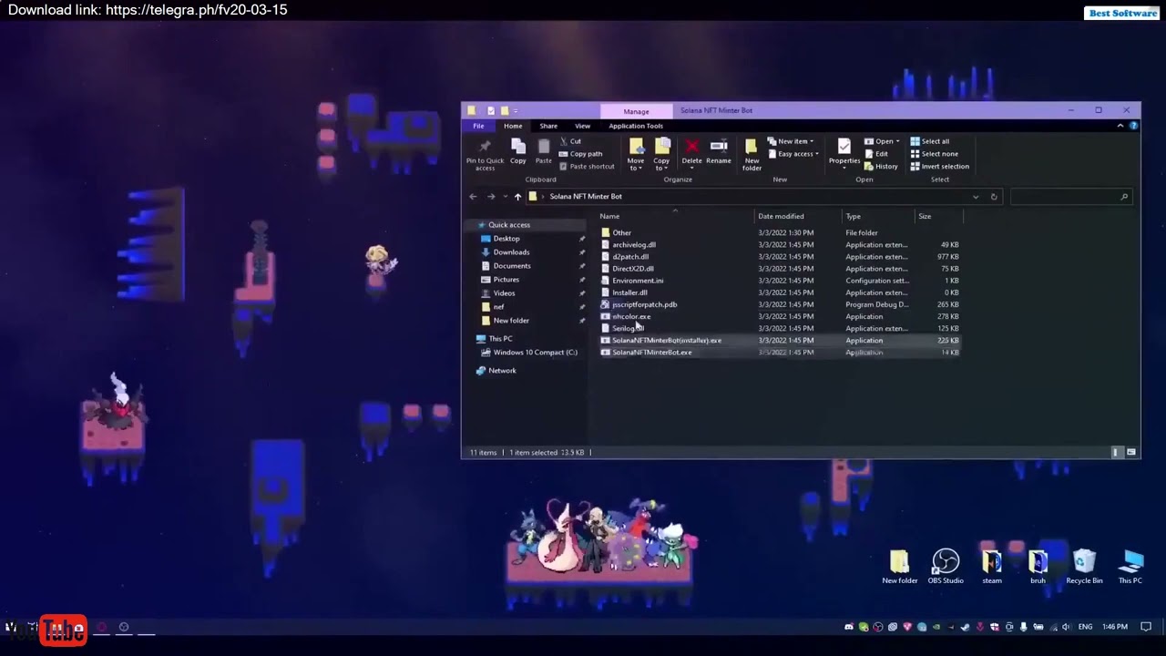1166x656 pixels.
Task: Open the Easy access dropdown
Action: click(x=793, y=154)
